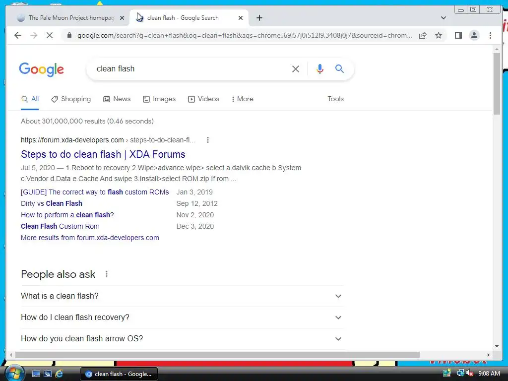Open search Tools
Screen dimensions: 508x381
[335, 99]
